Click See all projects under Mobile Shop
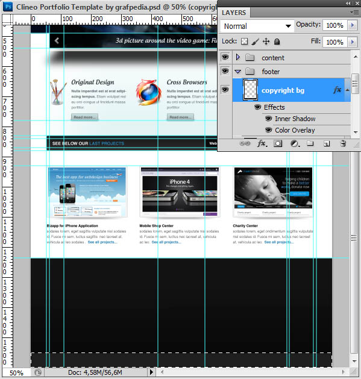Image resolution: width=361 pixels, height=379 pixels. point(166,242)
